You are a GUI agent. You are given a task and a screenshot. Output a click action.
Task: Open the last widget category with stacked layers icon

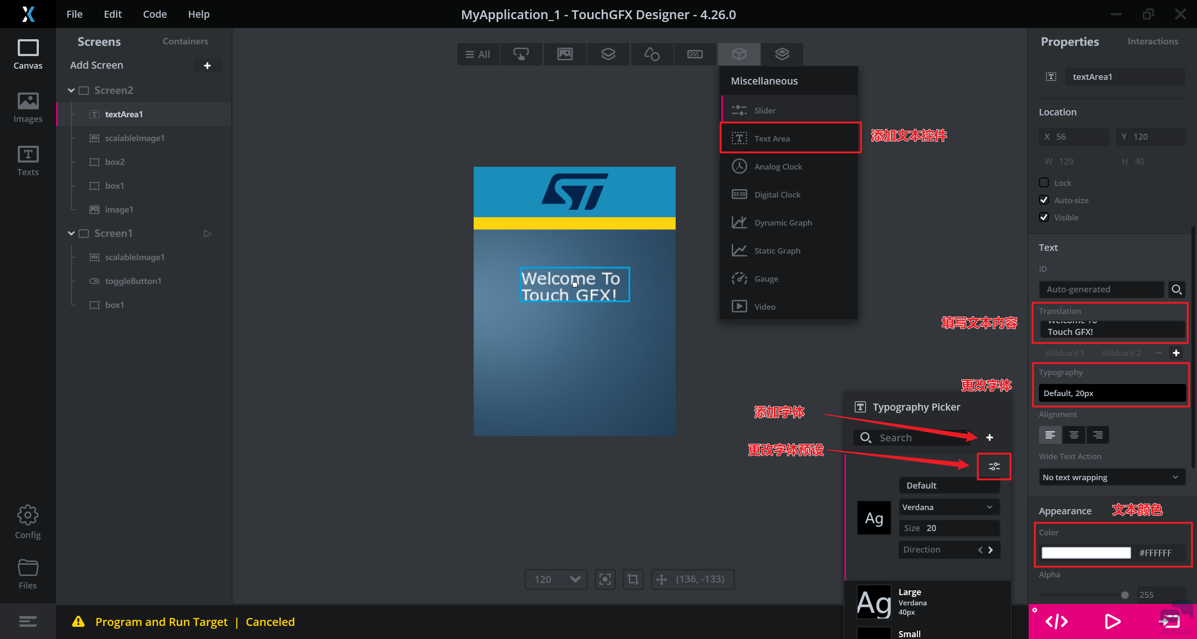782,54
